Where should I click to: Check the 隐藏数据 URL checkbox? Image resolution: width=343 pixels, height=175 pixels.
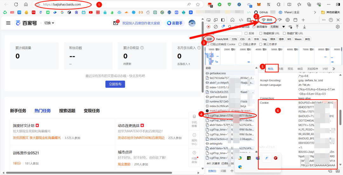tap(261, 33)
